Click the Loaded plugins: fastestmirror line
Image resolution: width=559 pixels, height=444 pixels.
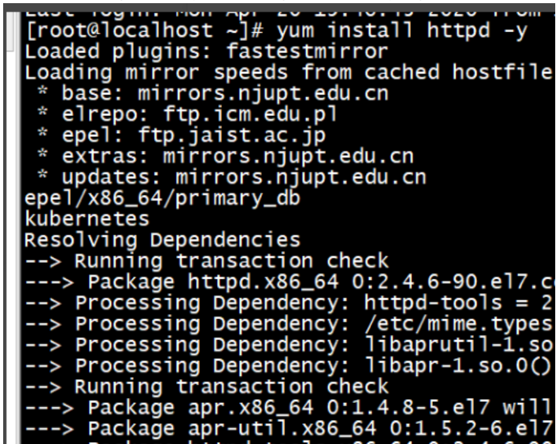tap(206, 52)
